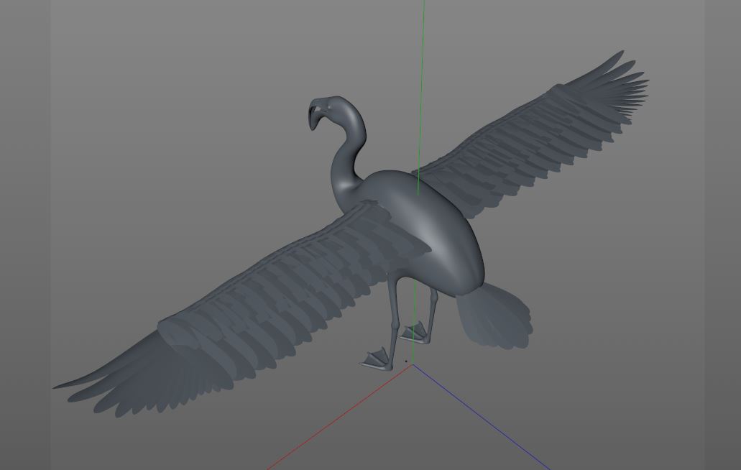Click the blue Z axis line
The height and width of the screenshot is (470, 741).
(481, 417)
